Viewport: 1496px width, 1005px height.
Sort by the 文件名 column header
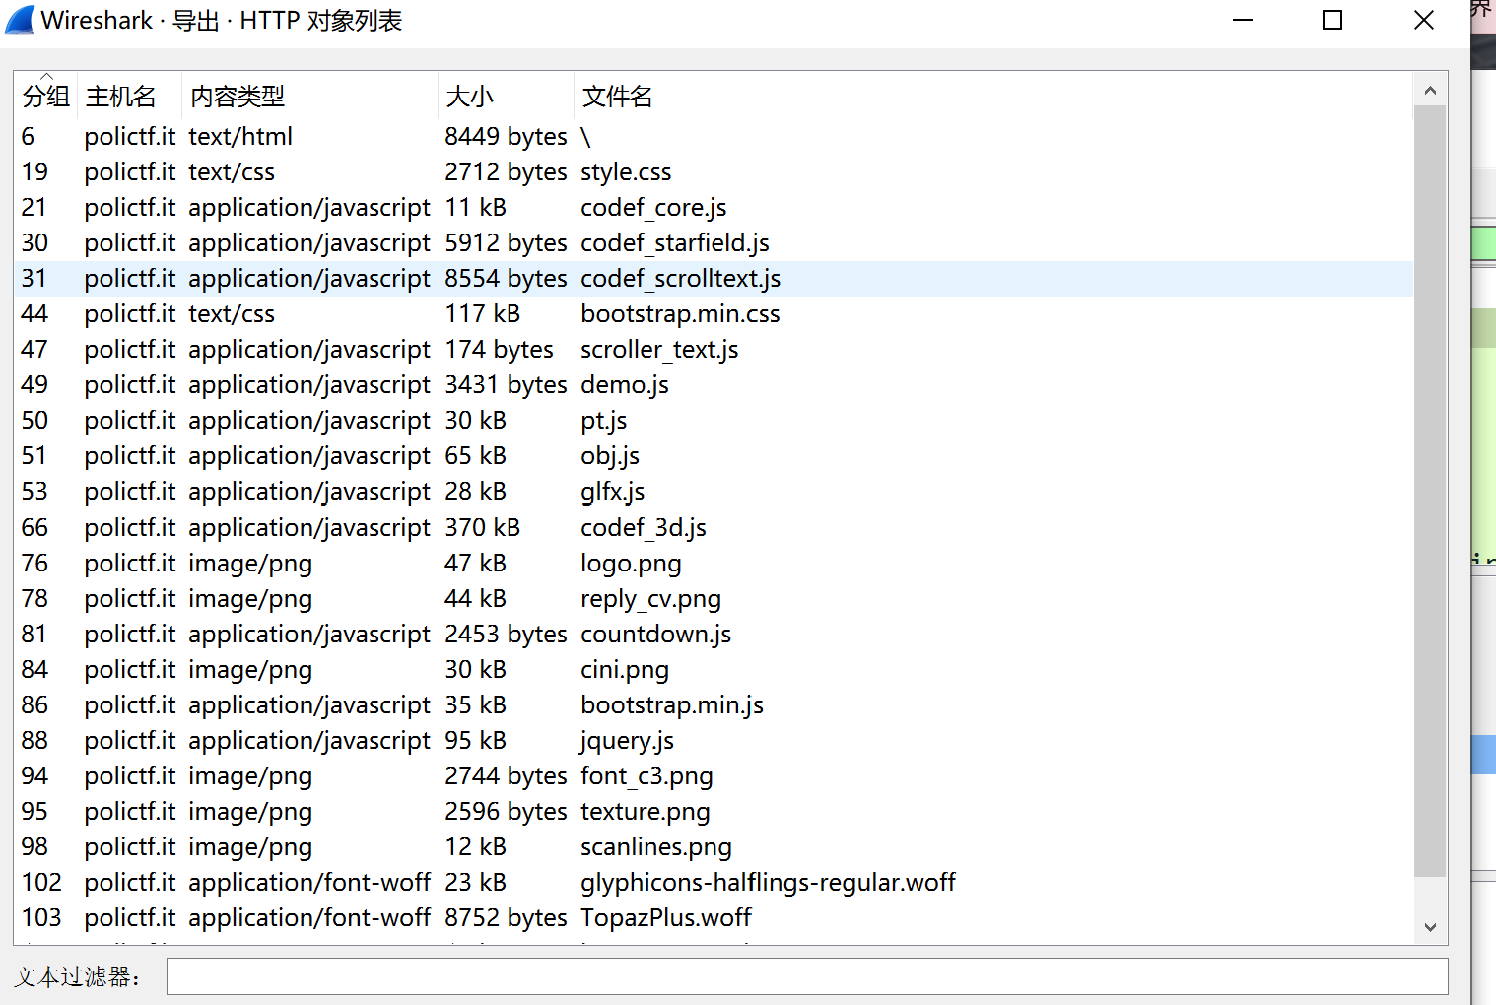point(993,97)
